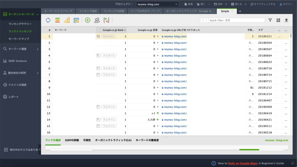The image size is (297, 167).
Task: Click the filter funnel icon
Action: tap(270, 20)
